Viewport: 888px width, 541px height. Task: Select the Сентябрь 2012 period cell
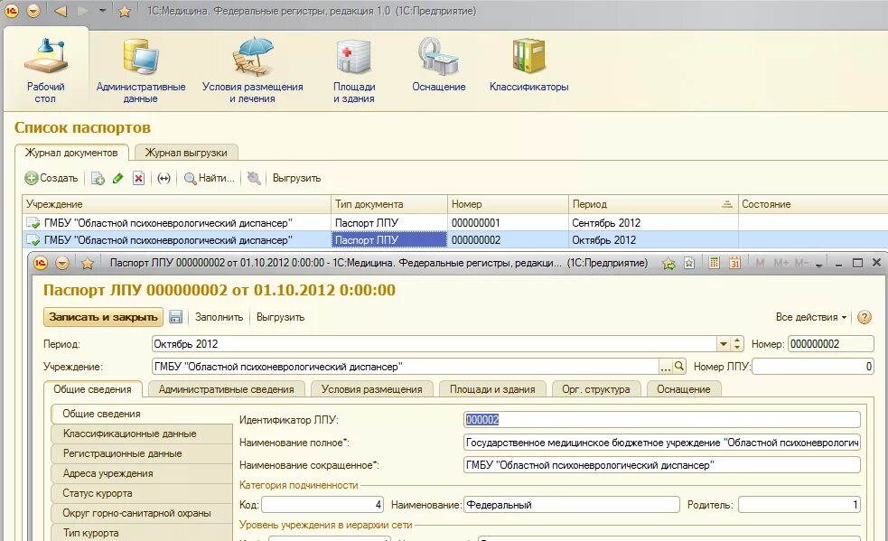(653, 222)
